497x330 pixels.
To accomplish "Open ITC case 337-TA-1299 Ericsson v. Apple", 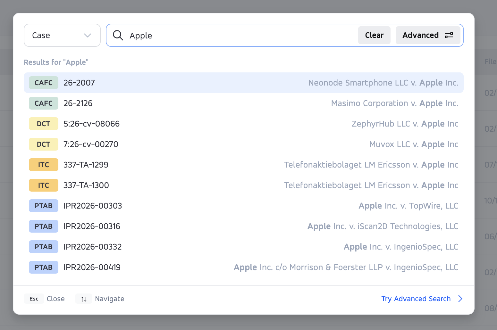I will click(244, 165).
